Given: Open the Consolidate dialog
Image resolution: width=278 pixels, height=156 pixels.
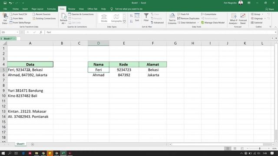Looking at the screenshot, I should click(208, 14).
